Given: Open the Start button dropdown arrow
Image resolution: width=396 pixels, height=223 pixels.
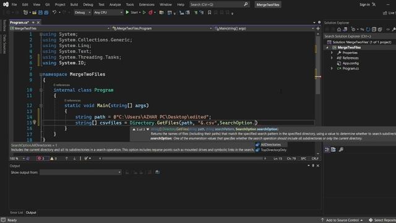Looking at the screenshot, I should pos(140,12).
